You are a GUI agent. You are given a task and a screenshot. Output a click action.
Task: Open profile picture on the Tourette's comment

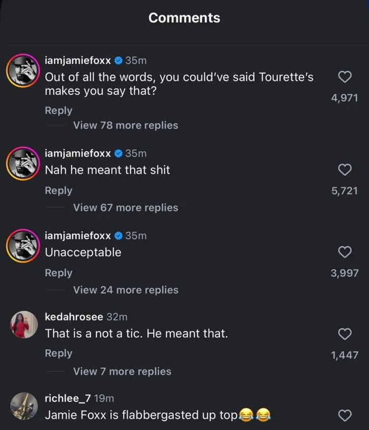pos(22,71)
